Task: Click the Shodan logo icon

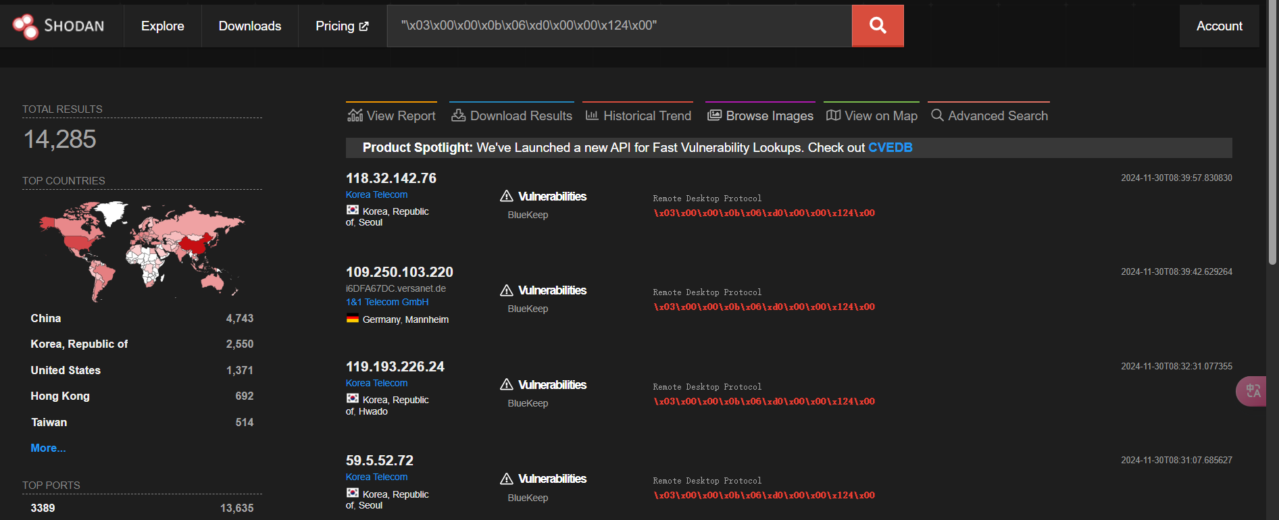Action: tap(26, 26)
